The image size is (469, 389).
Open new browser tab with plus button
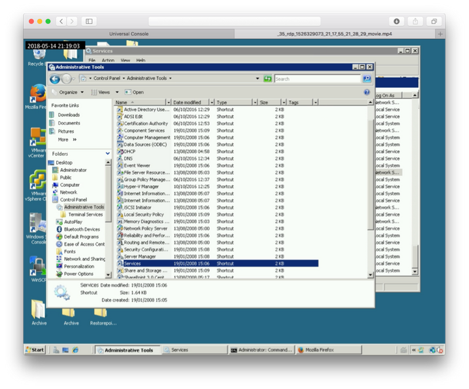pos(440,34)
